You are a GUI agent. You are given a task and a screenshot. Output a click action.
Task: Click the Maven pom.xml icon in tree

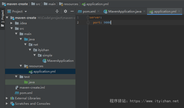click(17, 93)
